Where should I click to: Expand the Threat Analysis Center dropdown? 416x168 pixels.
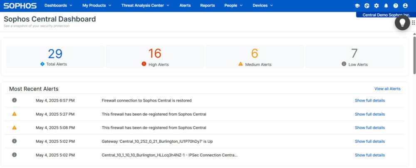tap(145, 5)
